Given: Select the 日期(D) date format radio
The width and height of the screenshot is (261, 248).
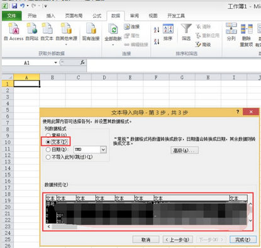Looking at the screenshot, I should [48, 150].
